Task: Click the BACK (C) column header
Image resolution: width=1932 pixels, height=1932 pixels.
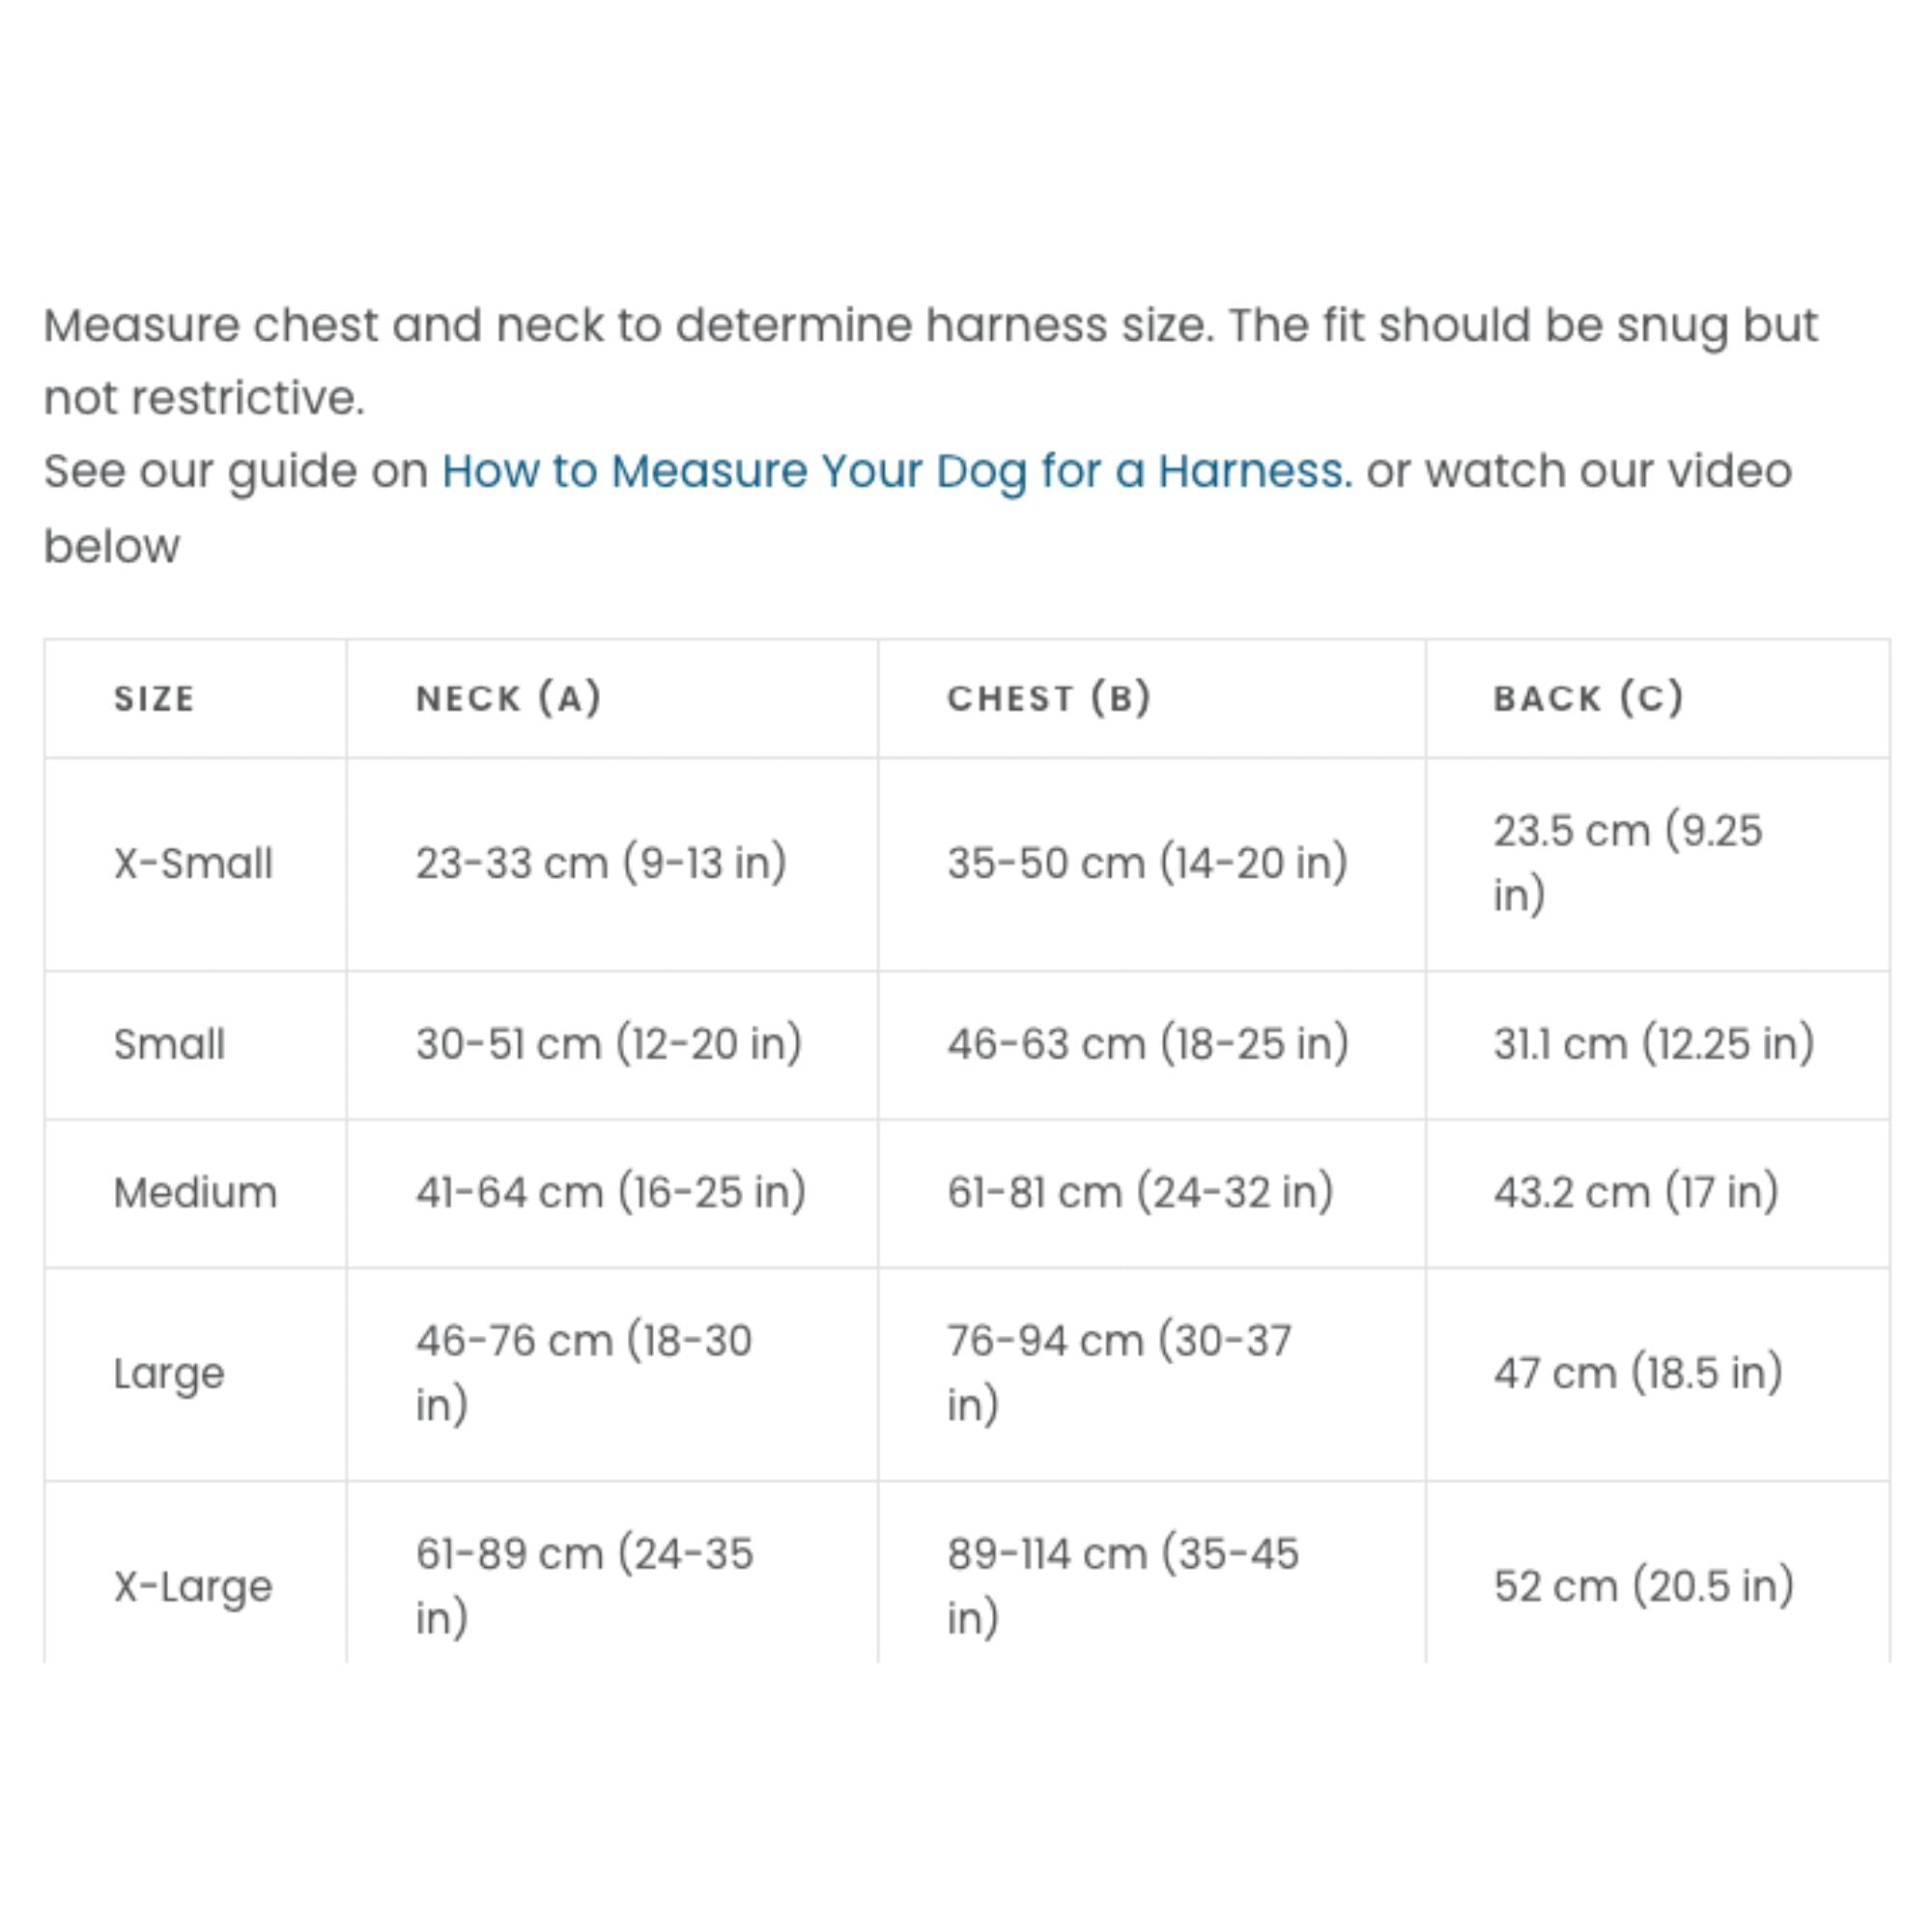Action: coord(1589,698)
